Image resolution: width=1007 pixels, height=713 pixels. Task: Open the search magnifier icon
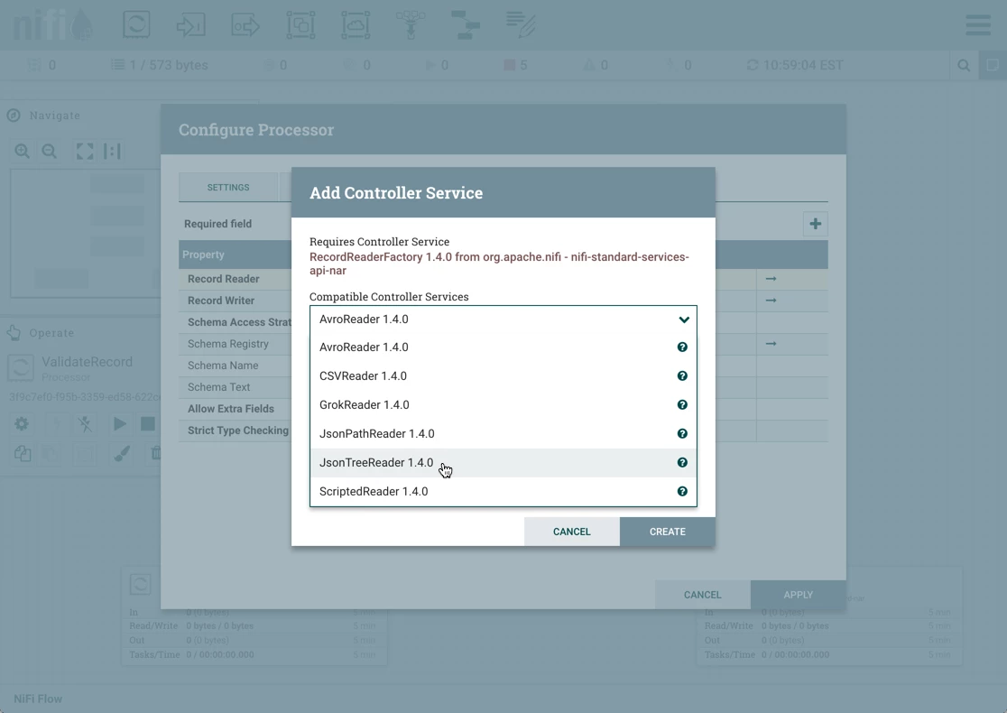tap(964, 66)
